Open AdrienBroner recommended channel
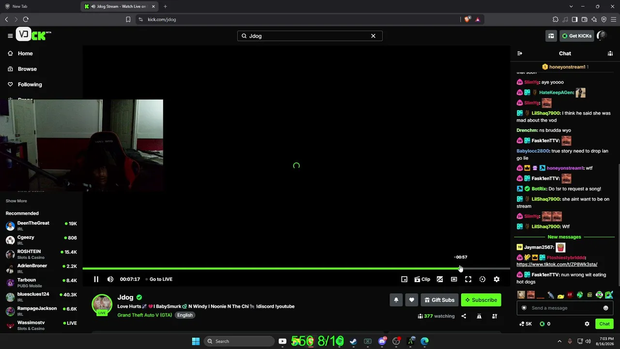620x349 pixels. [41, 269]
